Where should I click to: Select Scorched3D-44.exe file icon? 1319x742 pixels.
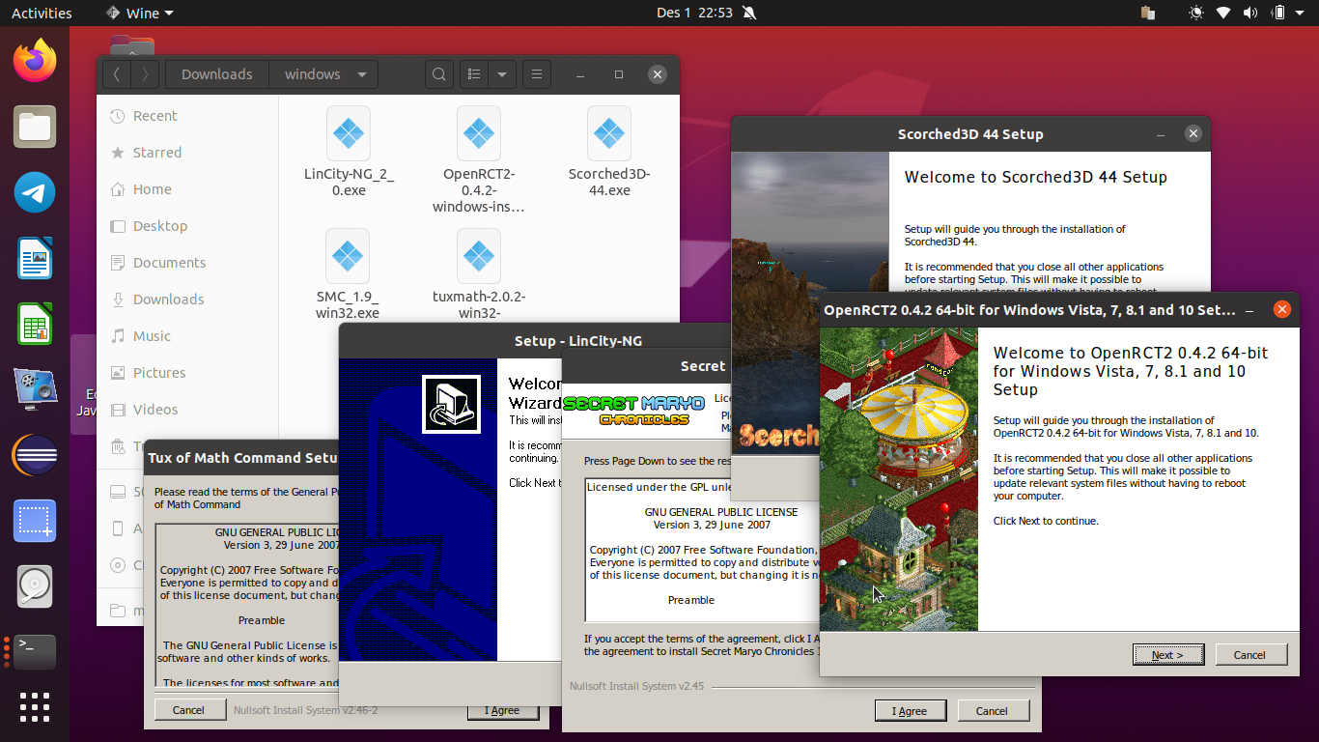[608, 133]
